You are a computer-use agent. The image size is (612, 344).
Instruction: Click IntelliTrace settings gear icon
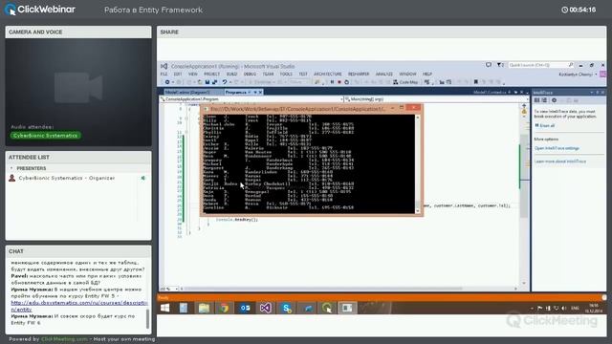pyautogui.click(x=554, y=100)
